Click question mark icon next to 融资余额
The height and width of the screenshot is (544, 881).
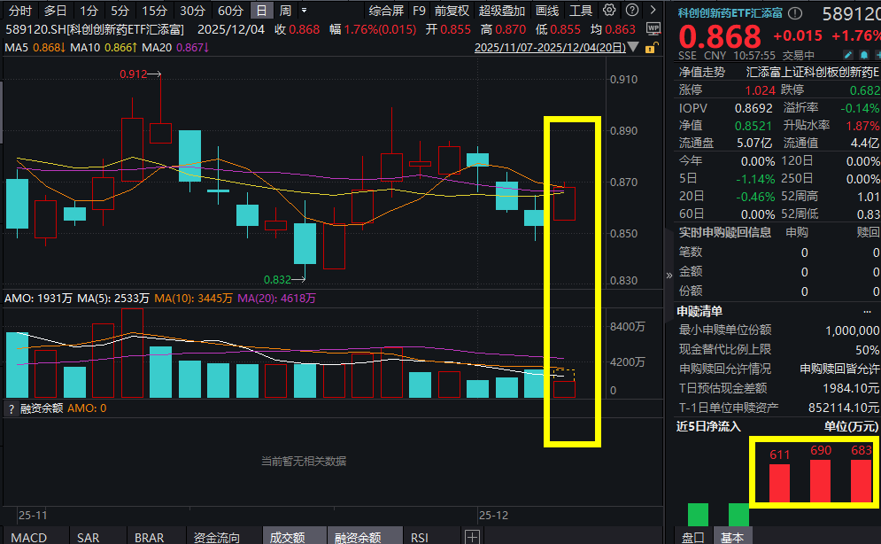12,408
